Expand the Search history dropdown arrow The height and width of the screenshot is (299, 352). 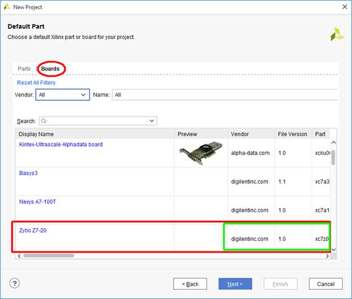(x=152, y=121)
